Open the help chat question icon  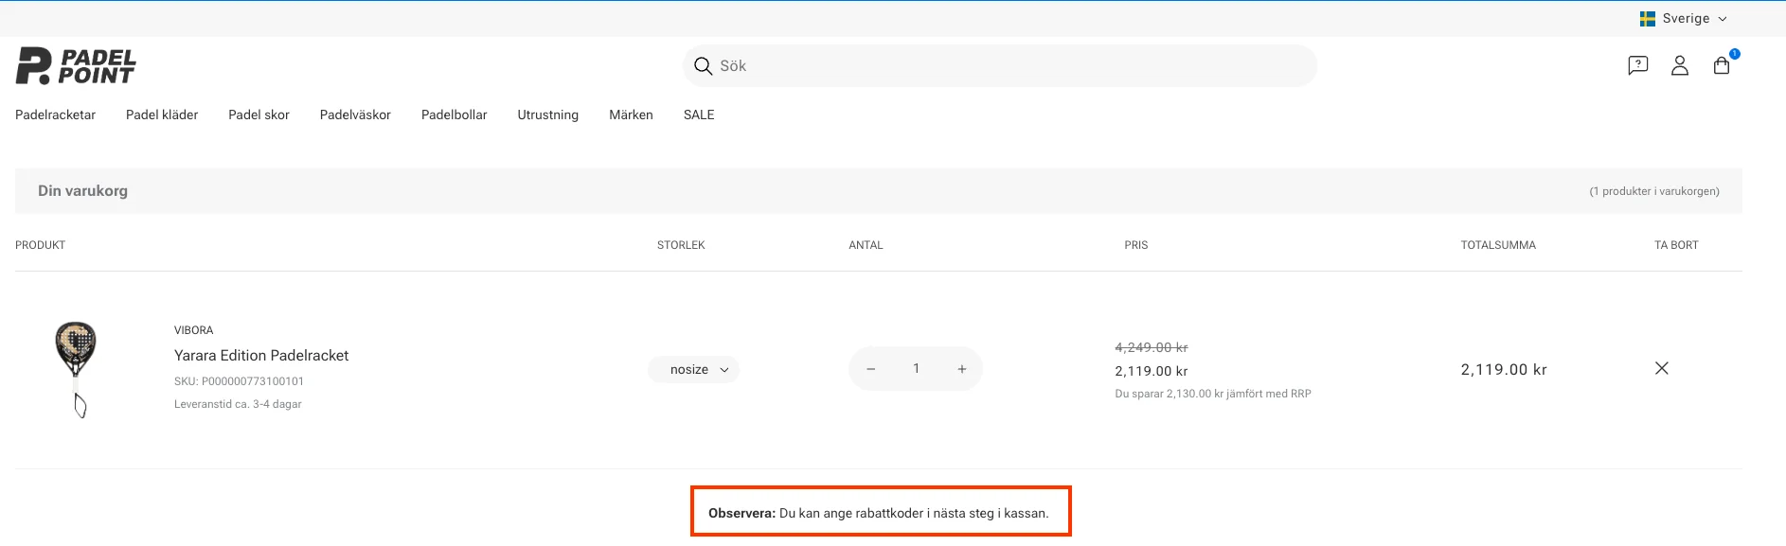(x=1638, y=65)
